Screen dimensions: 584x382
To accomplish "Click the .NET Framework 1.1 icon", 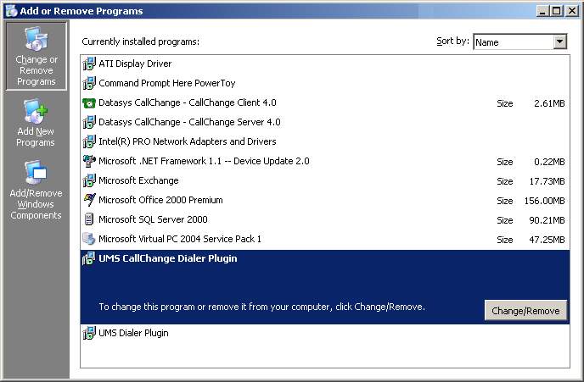I will 89,161.
